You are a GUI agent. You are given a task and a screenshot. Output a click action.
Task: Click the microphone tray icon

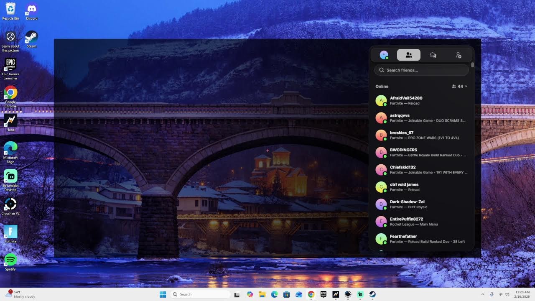[x=492, y=294]
